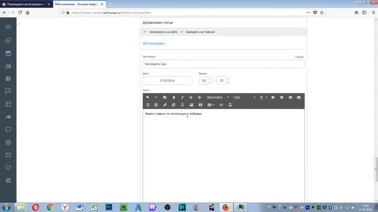The height and width of the screenshot is (212, 378).
Task: Open the mail envelope icon in sidebar
Action: click(8, 155)
